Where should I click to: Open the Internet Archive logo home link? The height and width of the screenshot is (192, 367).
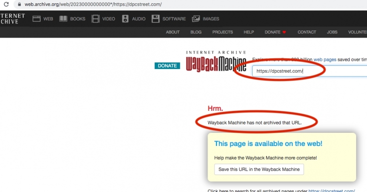(x=12, y=19)
